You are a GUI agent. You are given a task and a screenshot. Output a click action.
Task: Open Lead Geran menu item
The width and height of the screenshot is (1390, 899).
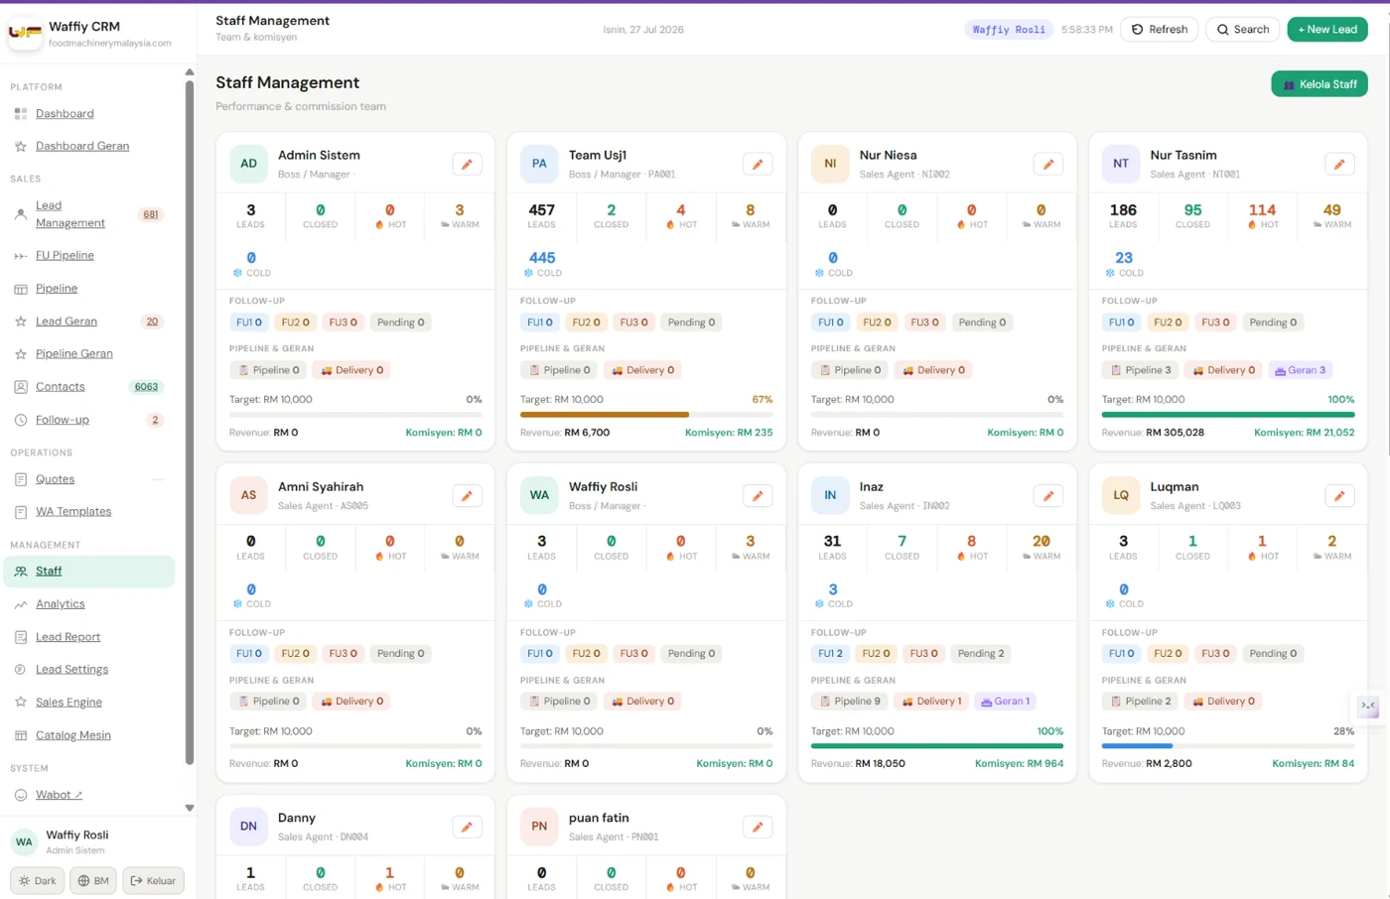tap(67, 321)
